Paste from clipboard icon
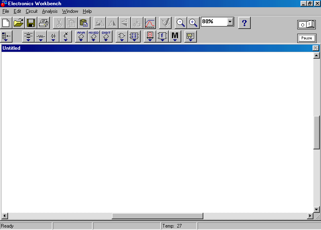 tap(84, 23)
